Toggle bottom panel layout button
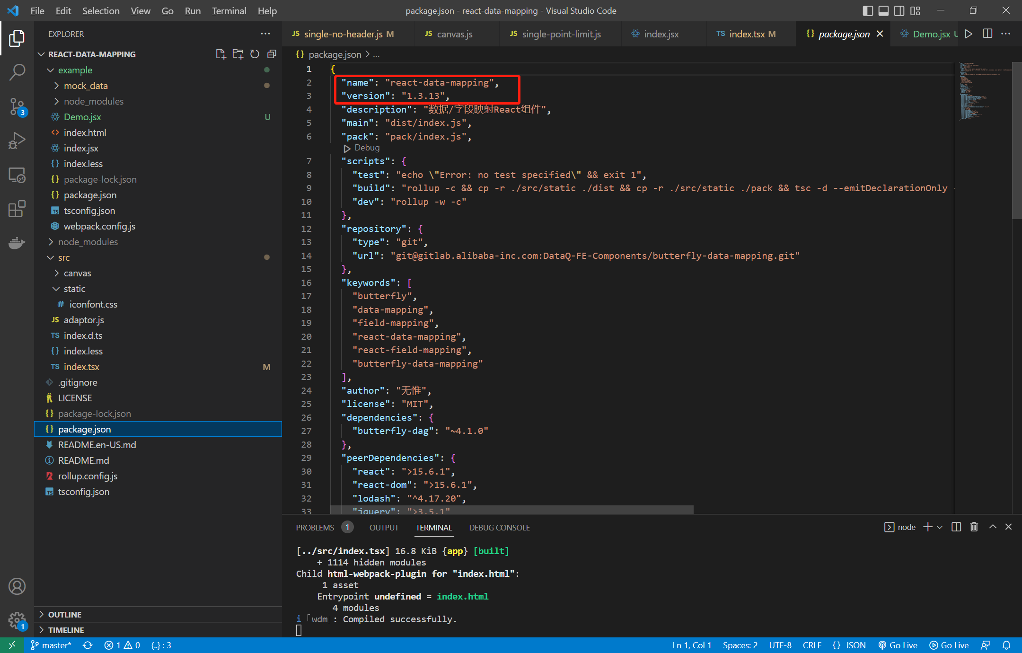Screen dimensions: 1022x653 [883, 11]
